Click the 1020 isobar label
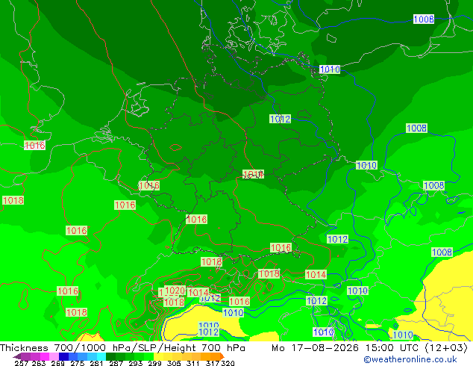Viewport: 473px width, 366px height. pos(175,291)
